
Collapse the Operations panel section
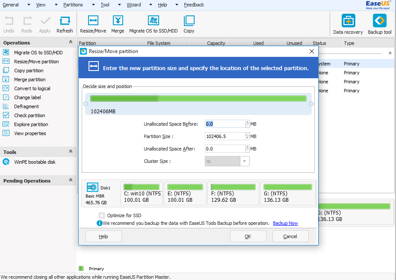point(71,42)
